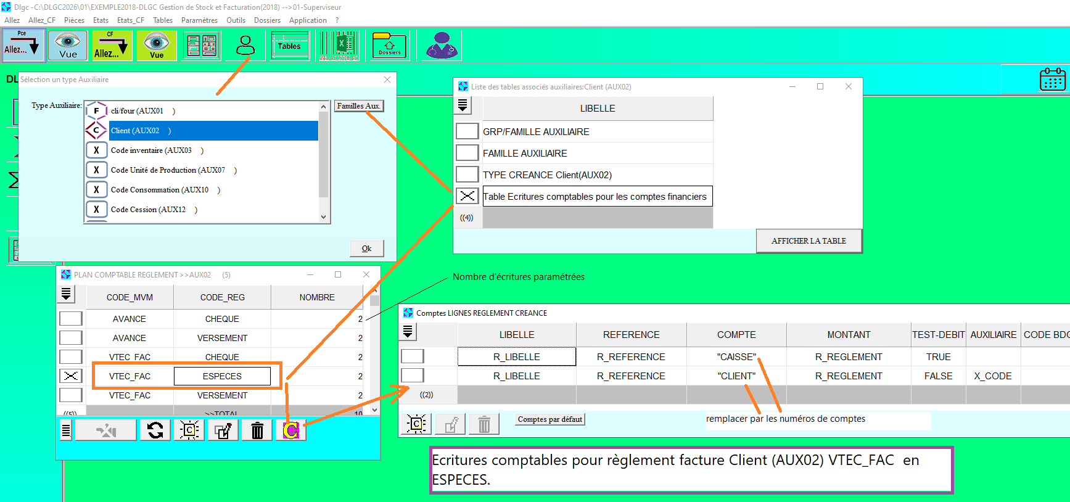
Task: Open the Dossiers menu in menu bar
Action: pos(267,20)
